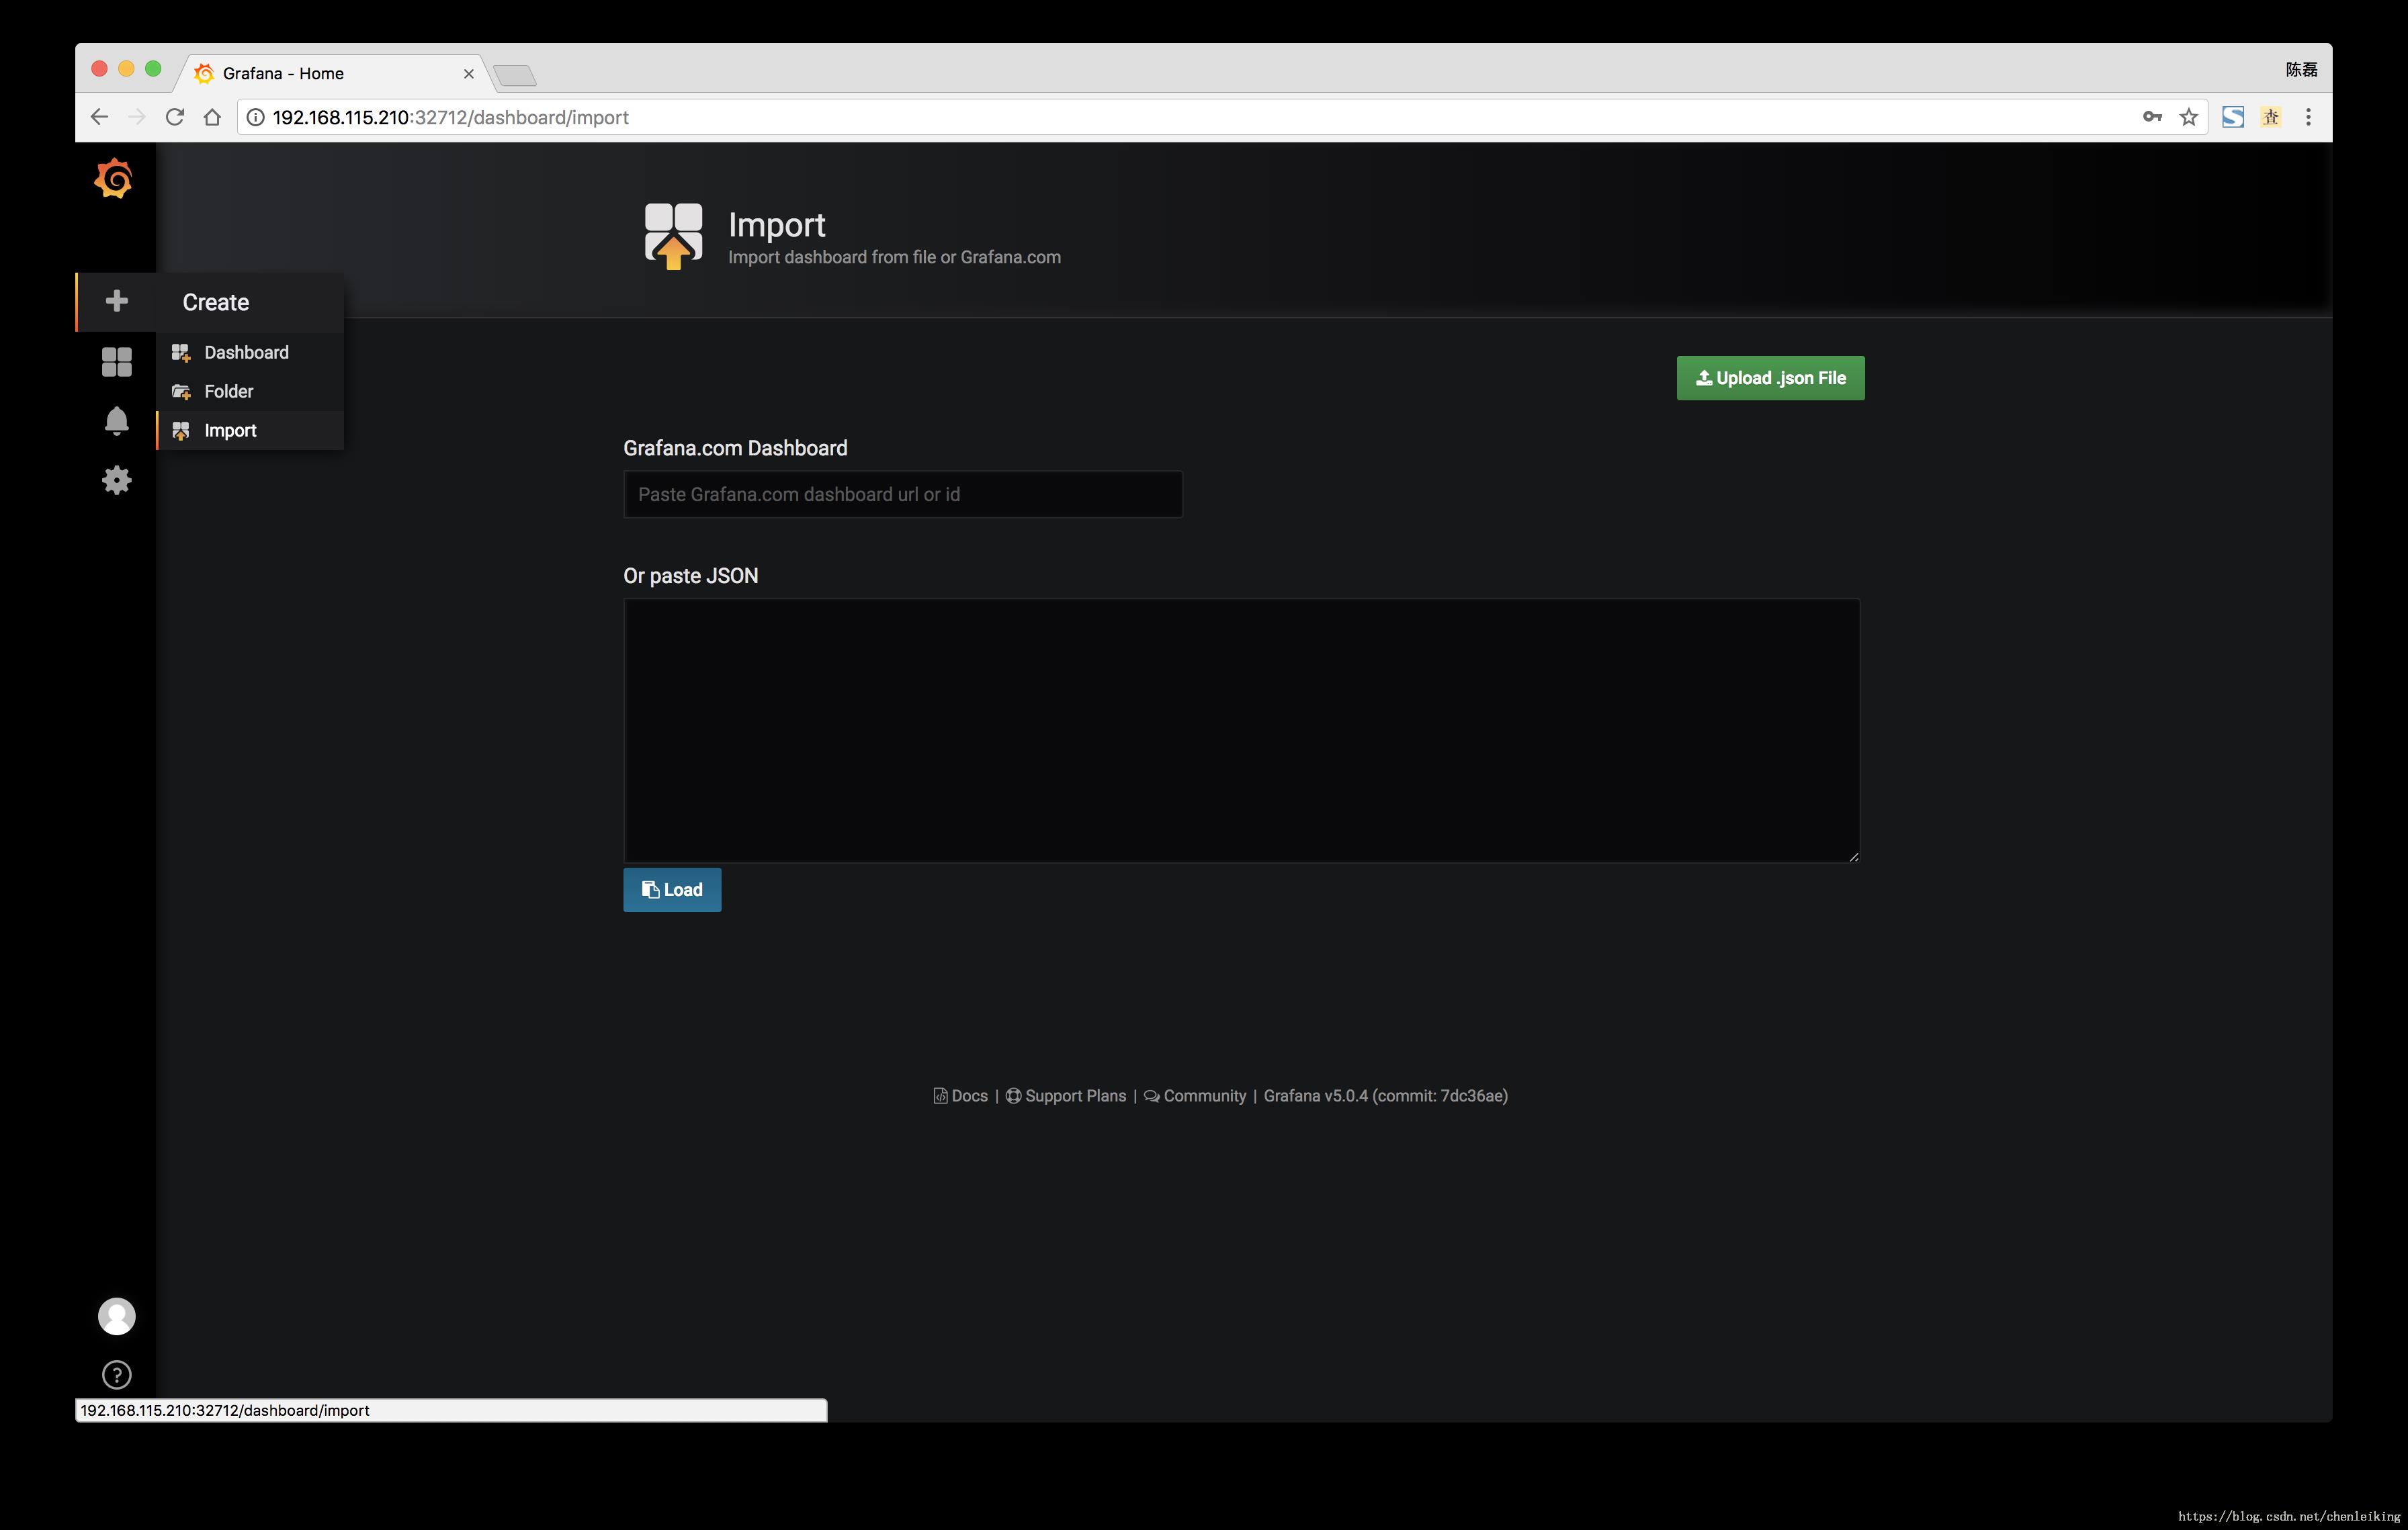Reload the page with the refresh icon
This screenshot has height=1530, width=2408.
[174, 117]
